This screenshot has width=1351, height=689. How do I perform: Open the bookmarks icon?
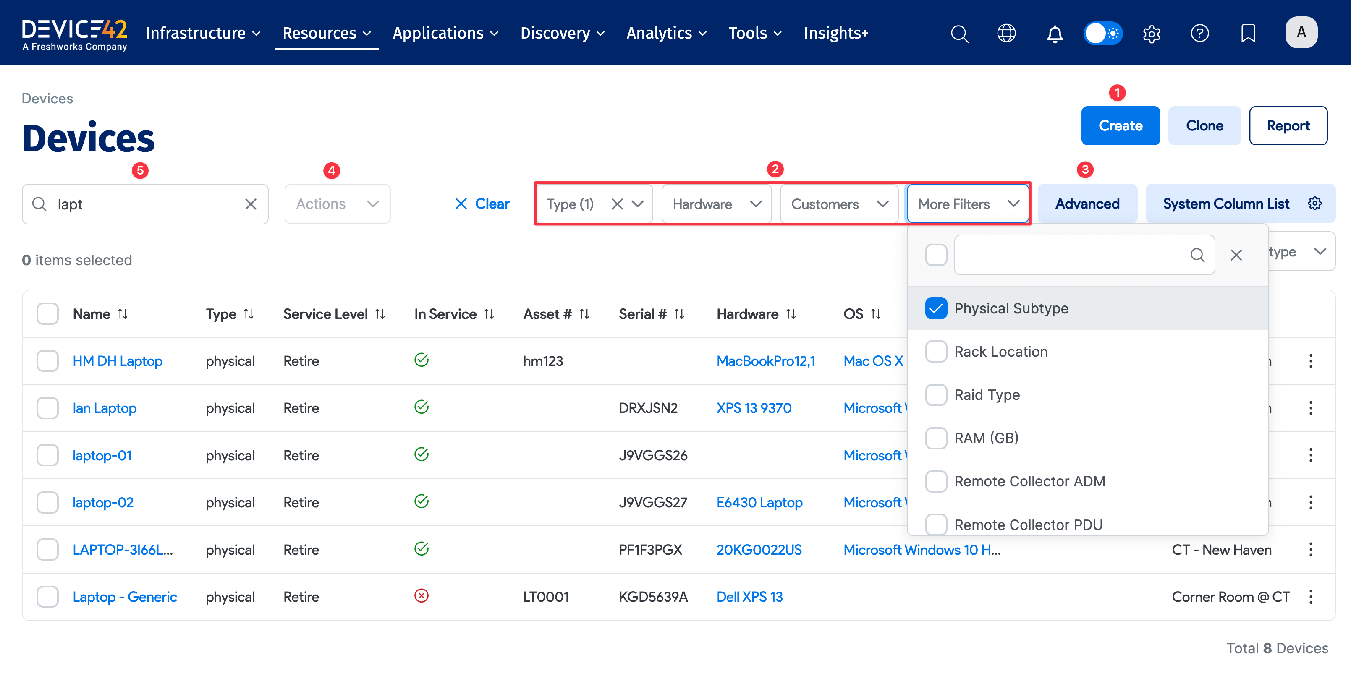coord(1248,33)
